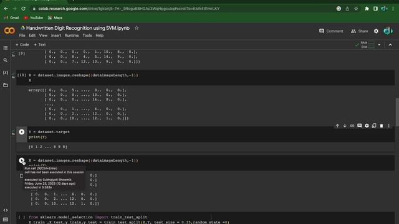The width and height of the screenshot is (399, 224).
Task: Open the Colab account avatar
Action: [x=388, y=31]
